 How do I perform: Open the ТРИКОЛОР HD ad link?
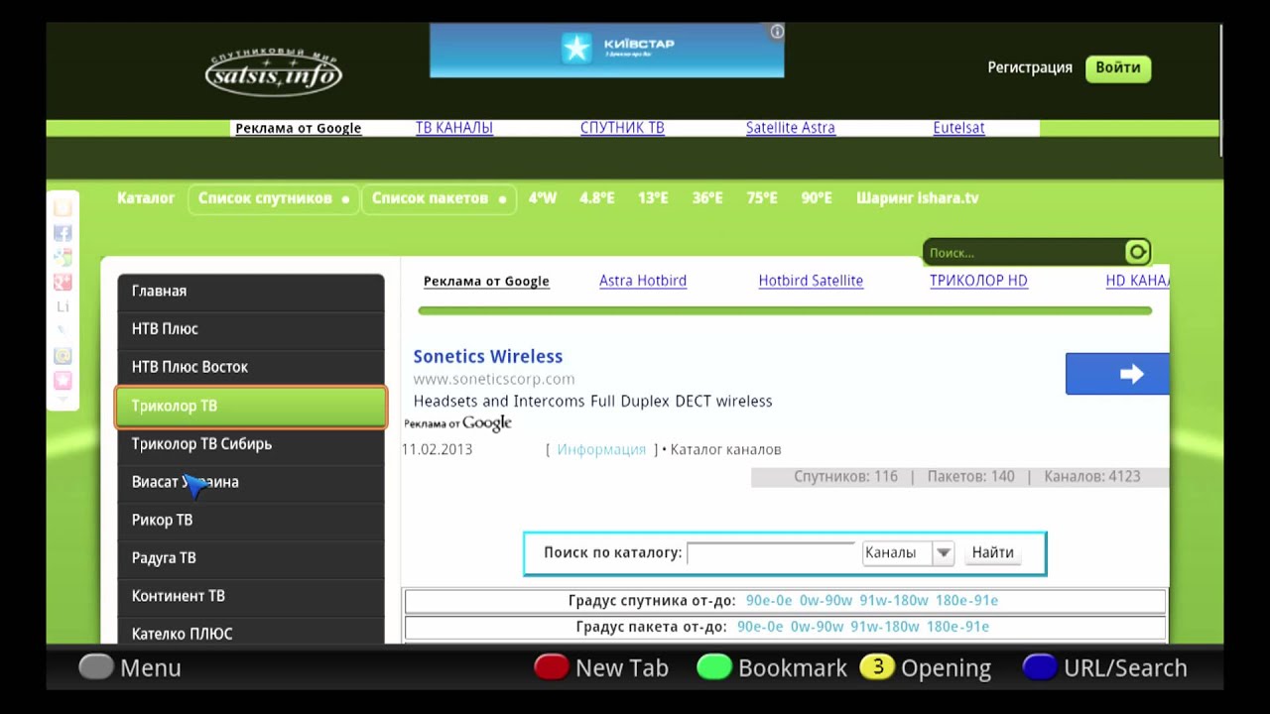pyautogui.click(x=978, y=281)
